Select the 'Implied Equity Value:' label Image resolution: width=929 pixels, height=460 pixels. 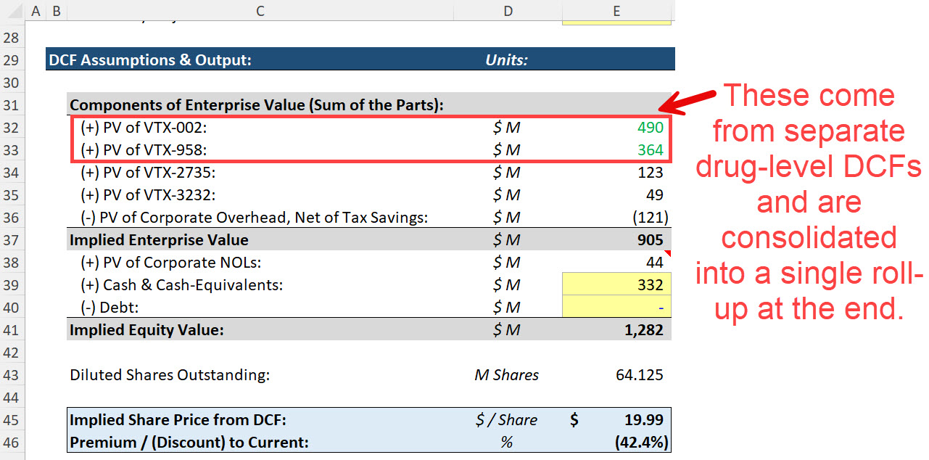146,329
